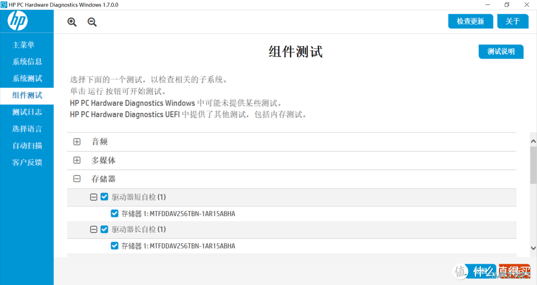Open 选择语言 menu item
Image resolution: width=537 pixels, height=285 pixels.
pos(27,129)
